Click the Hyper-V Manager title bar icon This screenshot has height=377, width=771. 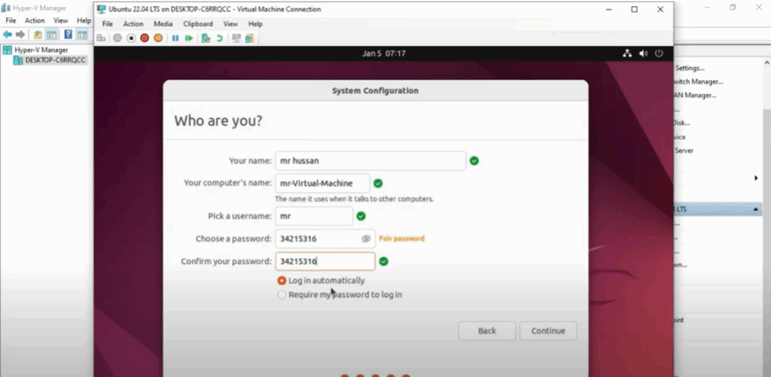coord(6,8)
